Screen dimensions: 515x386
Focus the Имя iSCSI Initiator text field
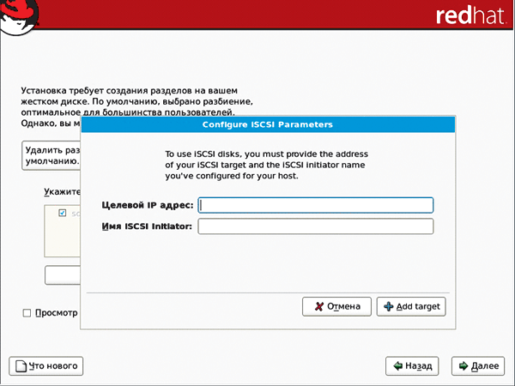tap(316, 226)
